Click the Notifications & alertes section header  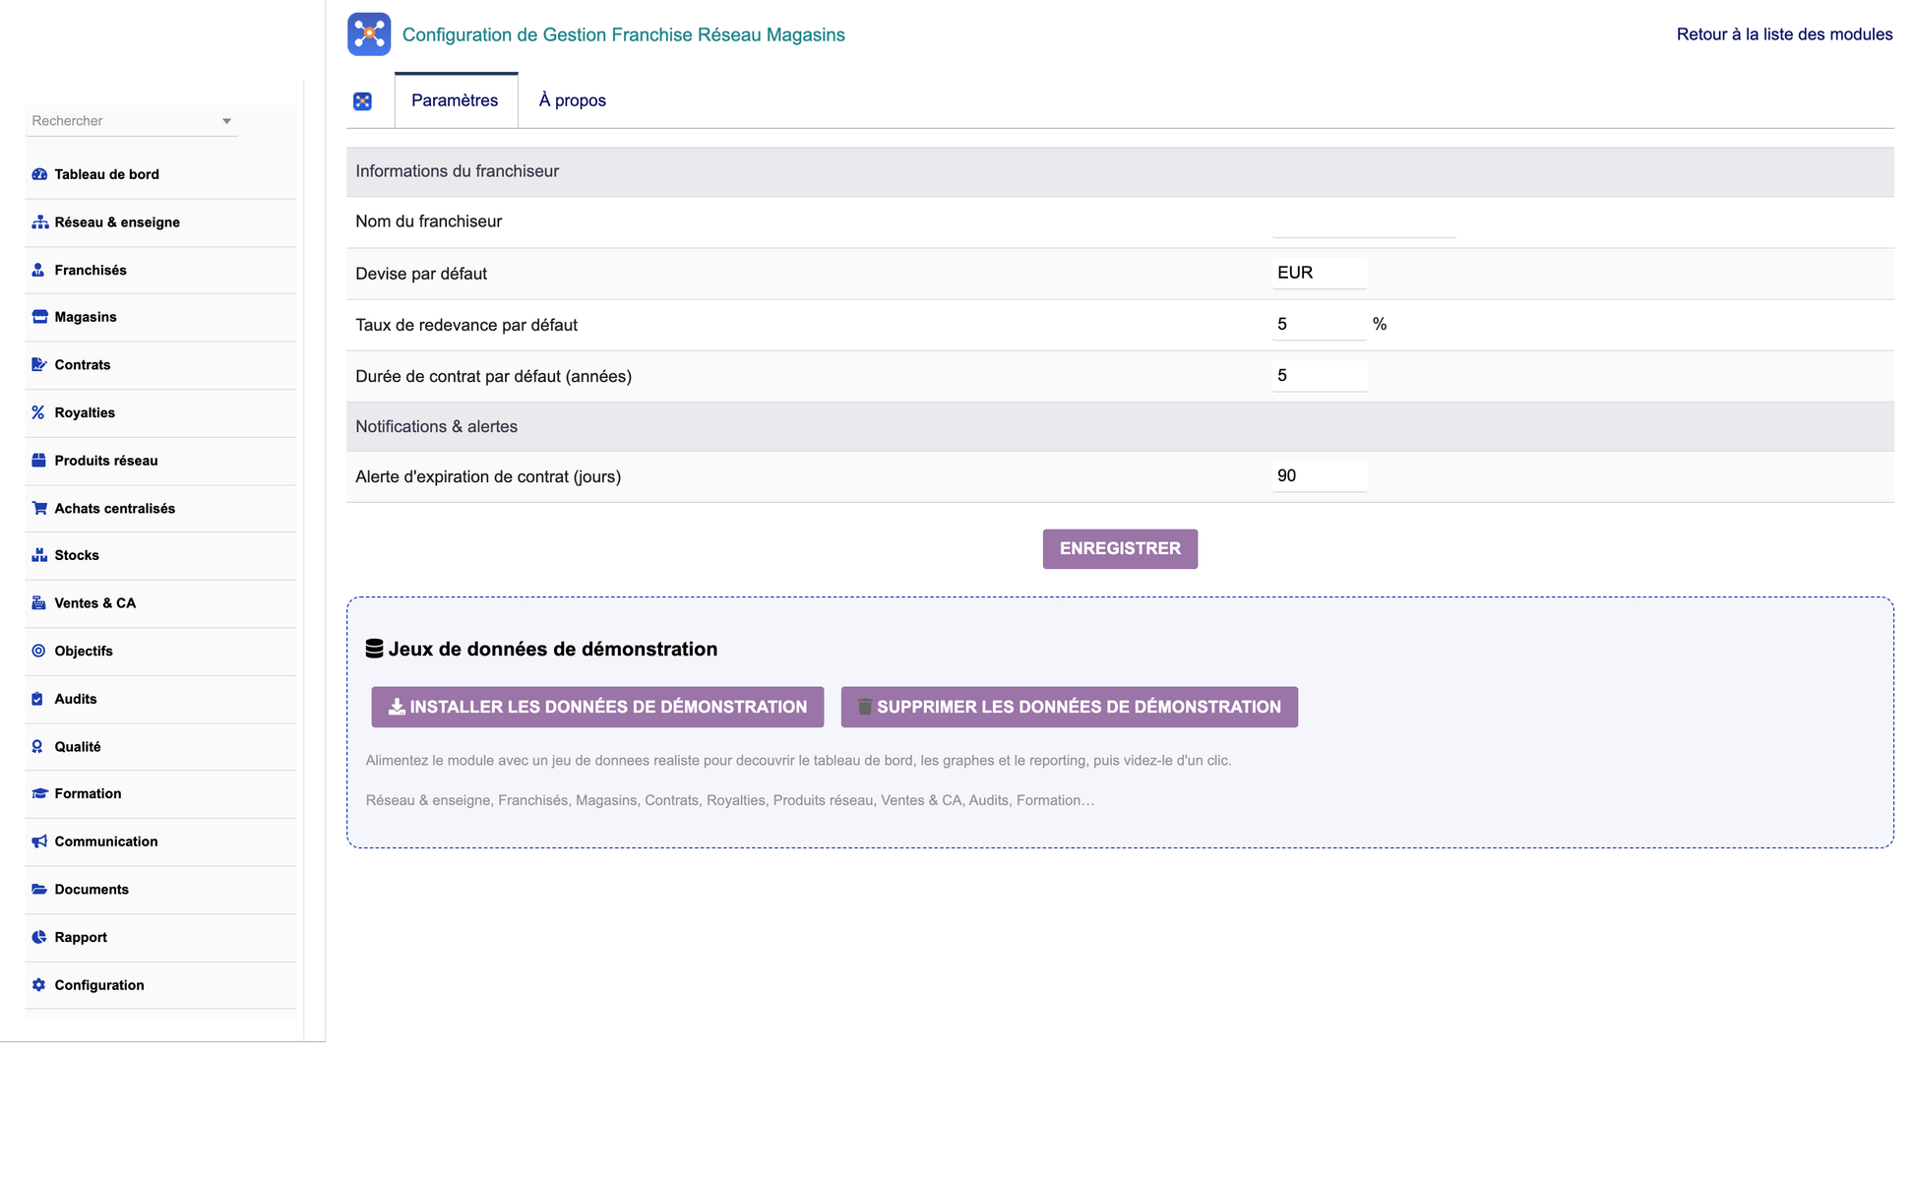[1120, 426]
